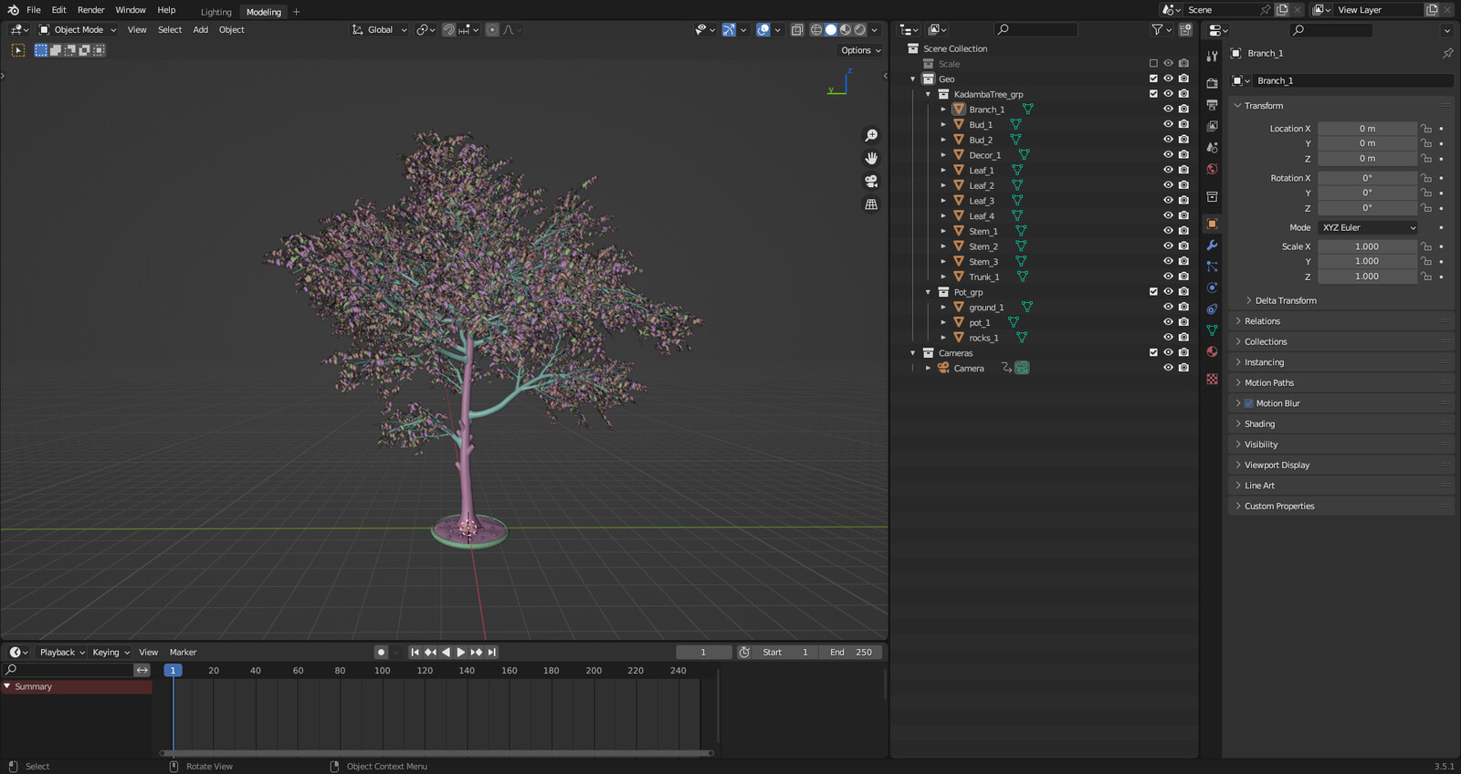The height and width of the screenshot is (774, 1461).
Task: Toggle camera view with the camera gizmo
Action: pyautogui.click(x=871, y=182)
